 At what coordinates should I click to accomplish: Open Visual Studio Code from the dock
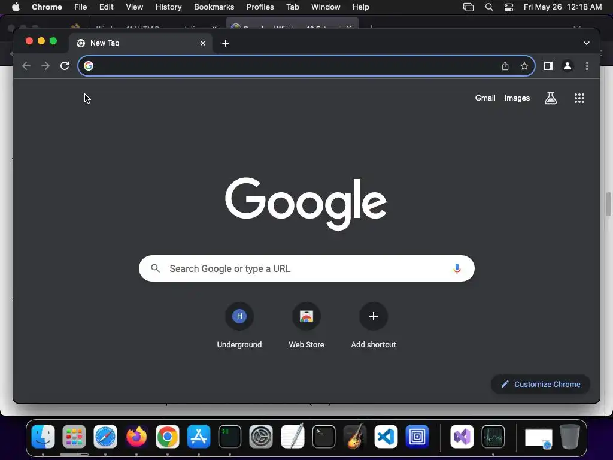[x=386, y=437]
